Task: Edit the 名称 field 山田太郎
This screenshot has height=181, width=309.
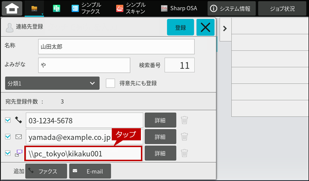Action: tap(116, 46)
